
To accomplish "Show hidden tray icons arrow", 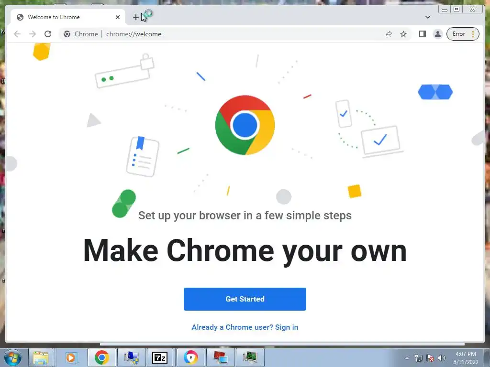I will pyautogui.click(x=407, y=358).
